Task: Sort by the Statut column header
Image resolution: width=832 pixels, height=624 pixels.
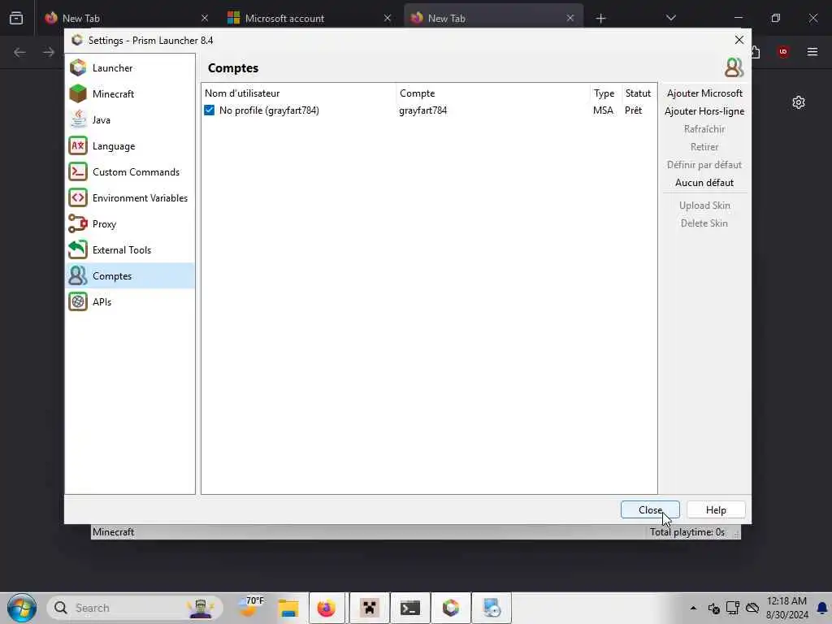Action: coord(639,93)
